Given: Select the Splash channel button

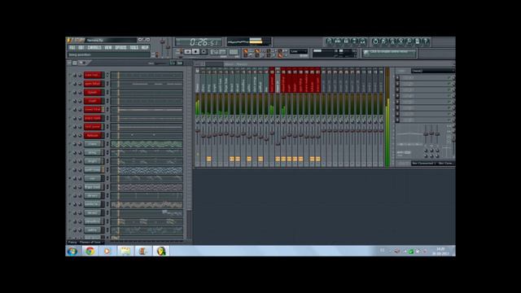Looking at the screenshot, I should (x=93, y=92).
